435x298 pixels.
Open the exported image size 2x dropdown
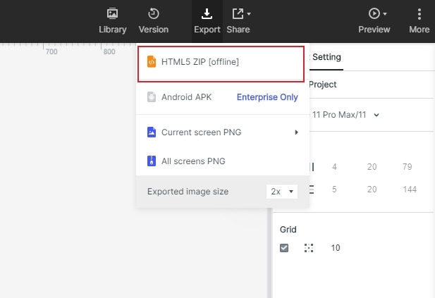(283, 191)
